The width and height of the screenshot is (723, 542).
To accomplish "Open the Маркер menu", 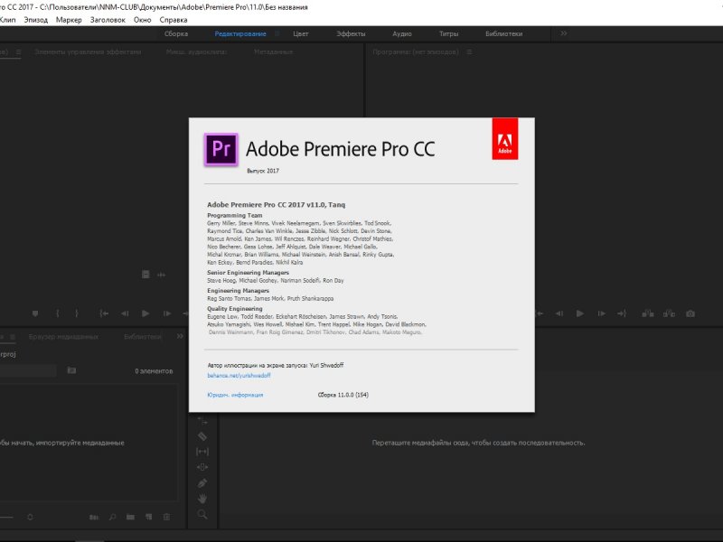I will pyautogui.click(x=69, y=20).
